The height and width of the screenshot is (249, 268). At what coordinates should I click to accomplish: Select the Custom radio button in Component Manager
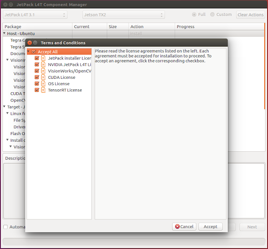pos(212,15)
